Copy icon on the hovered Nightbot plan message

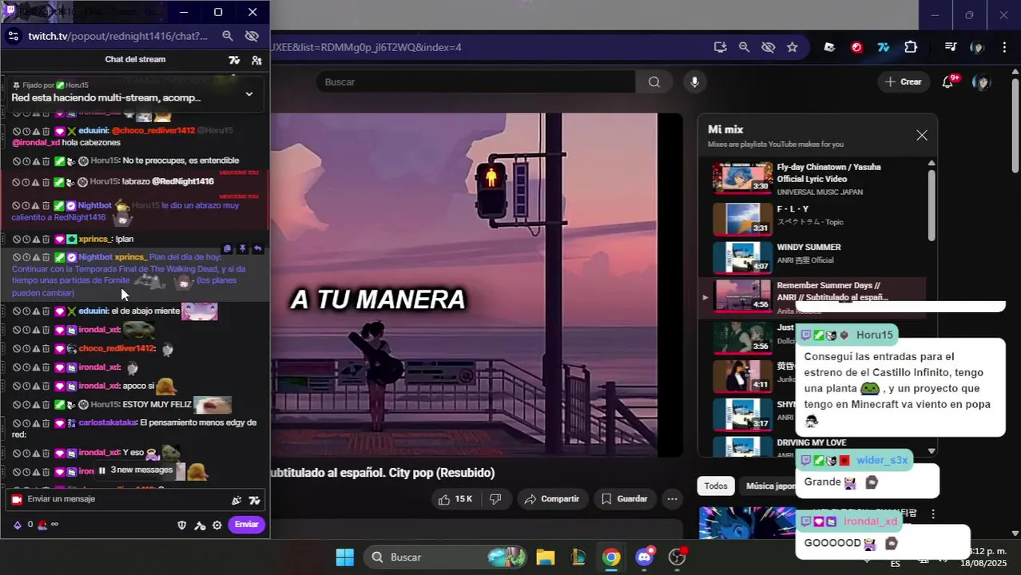coord(228,249)
